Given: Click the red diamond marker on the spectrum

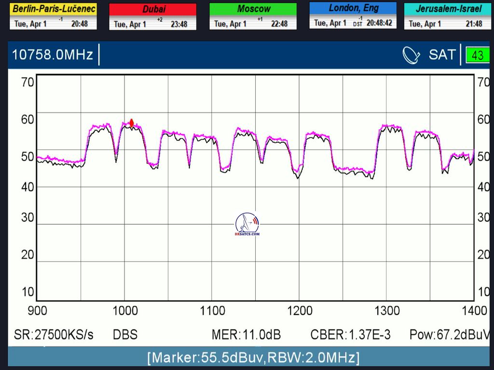Looking at the screenshot, I should tap(131, 123).
